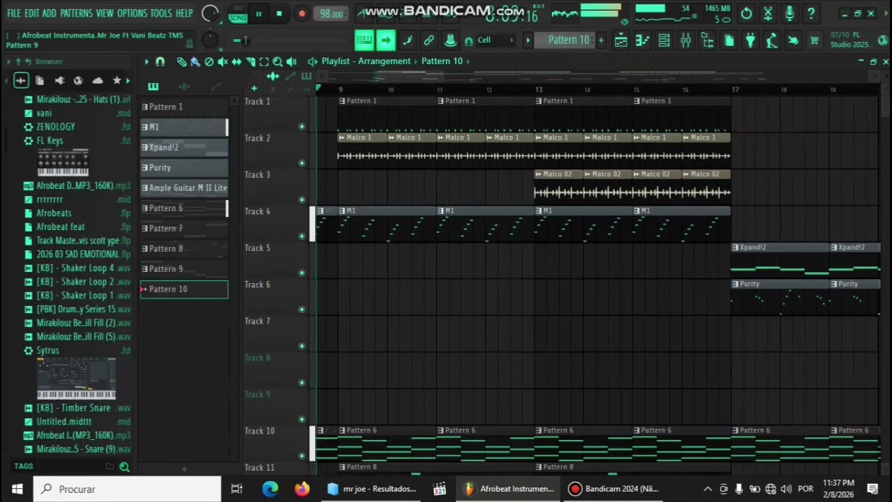Click the pause/play button
892x502 pixels.
[x=259, y=13]
